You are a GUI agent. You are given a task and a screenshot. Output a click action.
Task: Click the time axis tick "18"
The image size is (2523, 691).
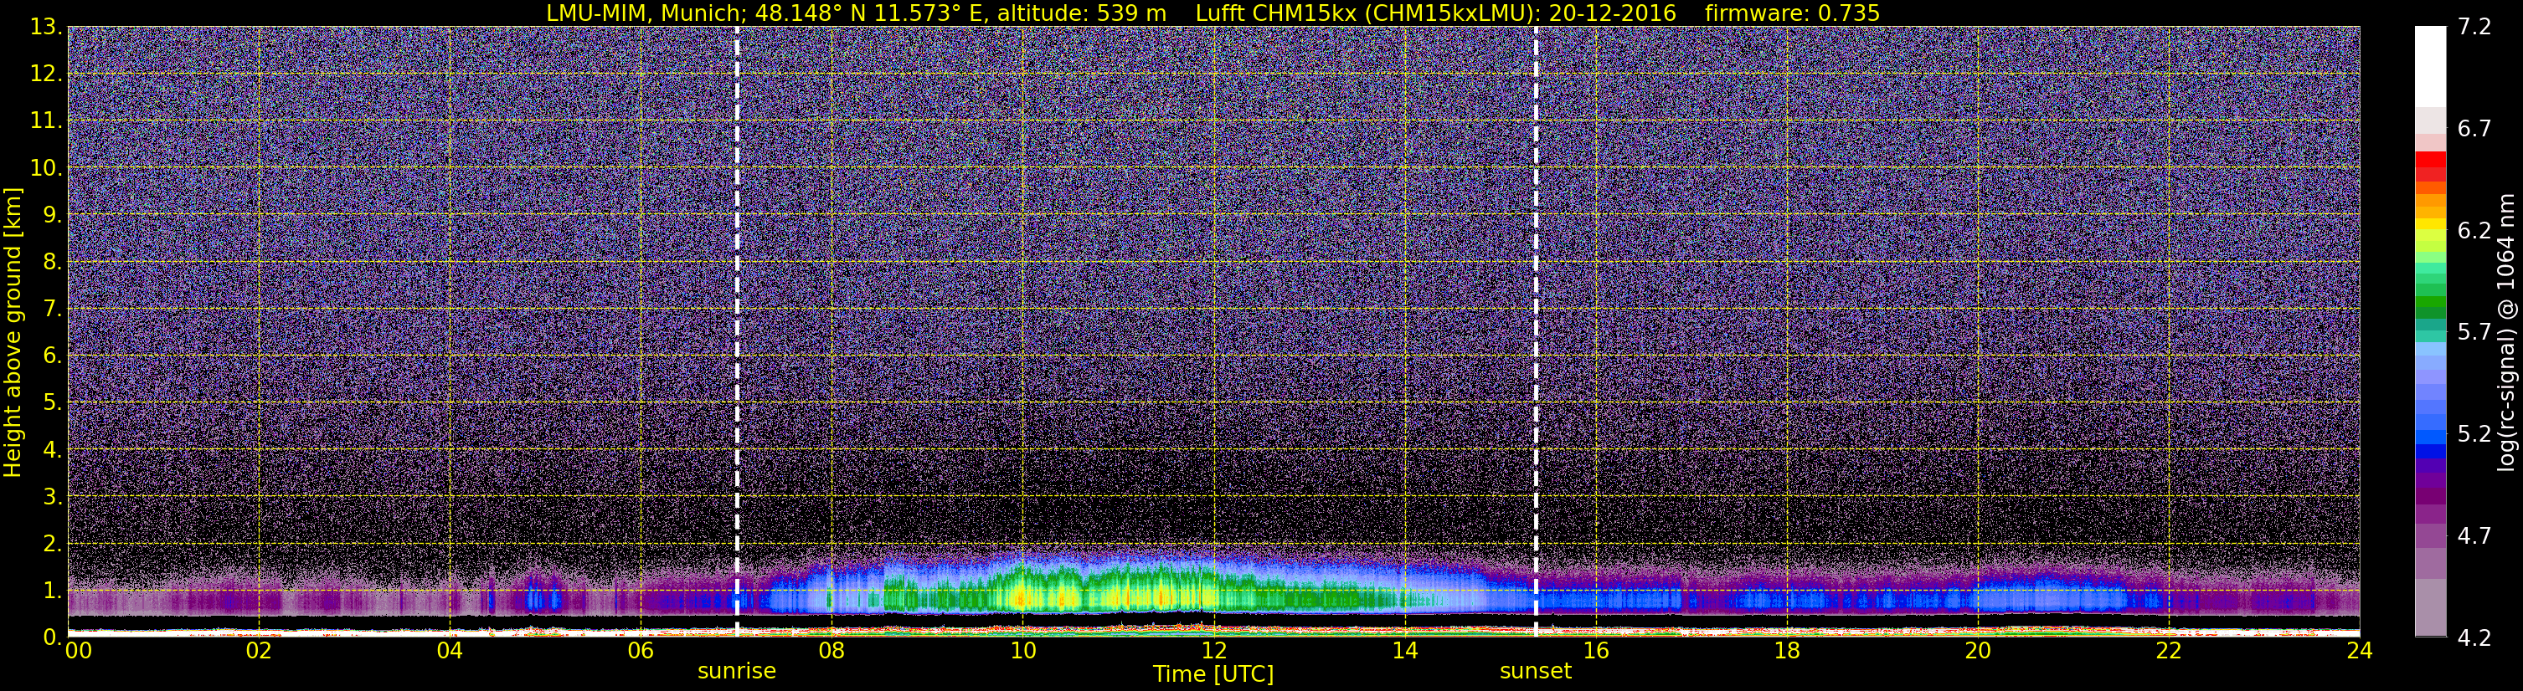pos(1786,651)
